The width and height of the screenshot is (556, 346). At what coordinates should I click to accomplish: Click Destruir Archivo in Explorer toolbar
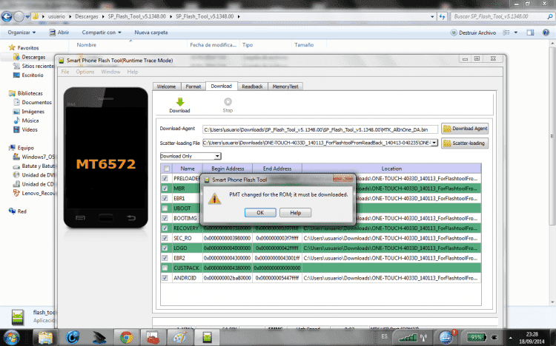tap(473, 33)
